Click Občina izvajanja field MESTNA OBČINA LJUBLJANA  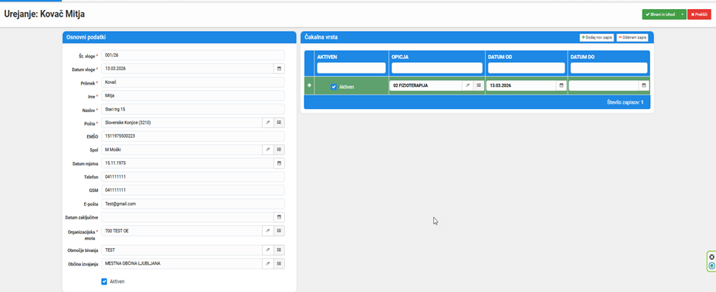pos(182,264)
